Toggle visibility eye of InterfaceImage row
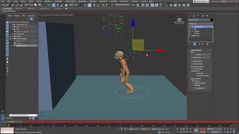Image resolution: width=239 pixels, height=134 pixels. (13, 39)
